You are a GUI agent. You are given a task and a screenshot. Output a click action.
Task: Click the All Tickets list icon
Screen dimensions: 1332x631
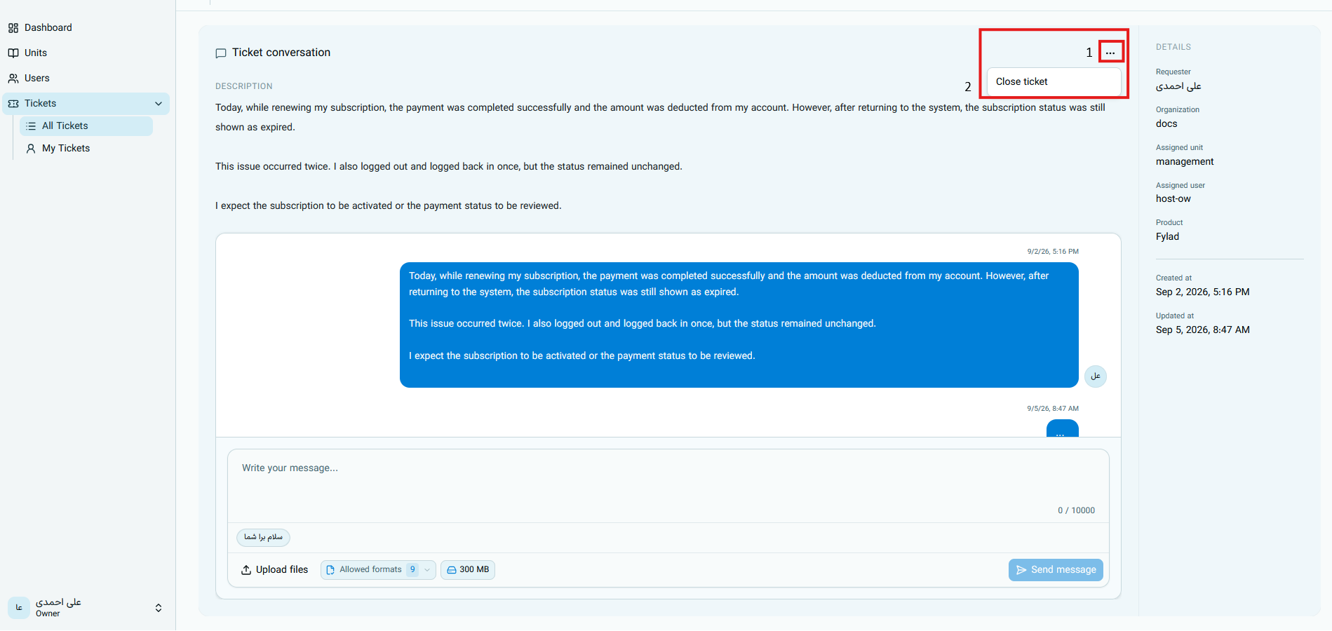click(31, 126)
